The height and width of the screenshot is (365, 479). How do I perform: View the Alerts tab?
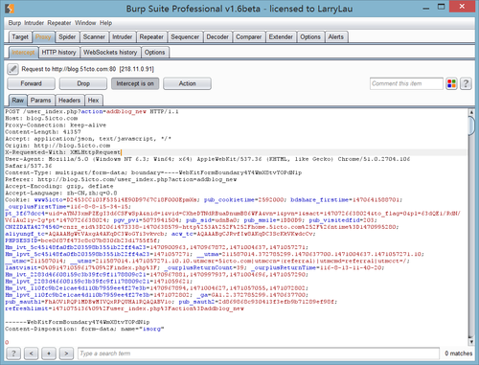pyautogui.click(x=336, y=37)
